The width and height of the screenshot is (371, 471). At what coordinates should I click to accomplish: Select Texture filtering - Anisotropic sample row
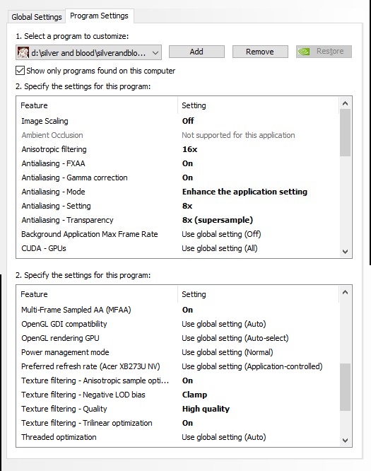click(178, 380)
